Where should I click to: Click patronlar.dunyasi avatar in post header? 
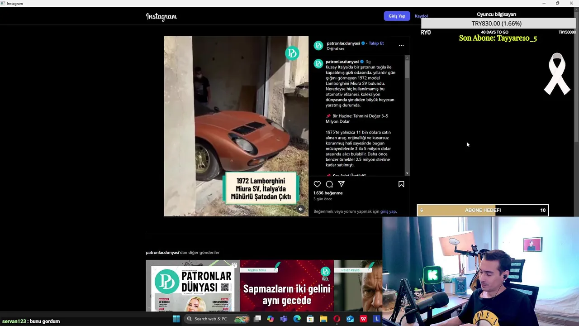318,46
